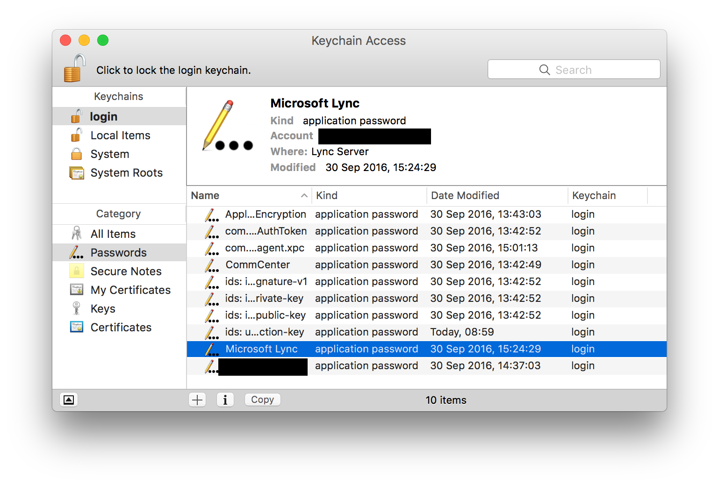Screen dimensions: 719x486
Task: Select the CommCenter password entry
Action: click(426, 264)
